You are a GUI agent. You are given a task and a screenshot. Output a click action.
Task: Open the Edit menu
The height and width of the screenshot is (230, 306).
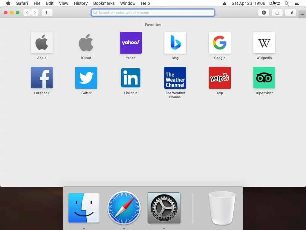pos(50,3)
